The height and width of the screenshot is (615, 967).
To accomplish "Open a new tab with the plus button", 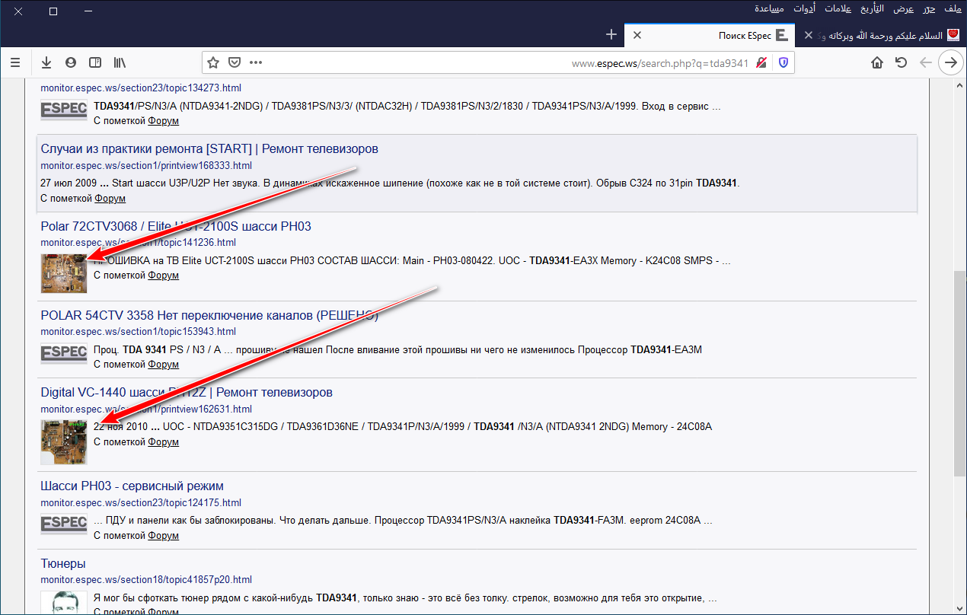I will coord(611,35).
